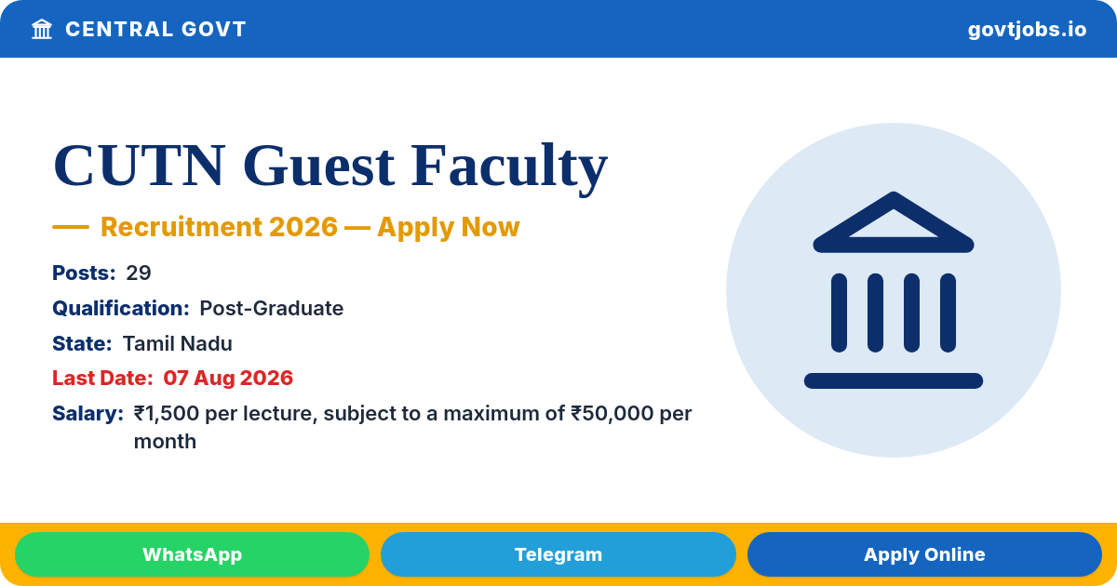This screenshot has height=586, width=1117.
Task: Click the small government building icon in header
Action: pyautogui.click(x=42, y=29)
